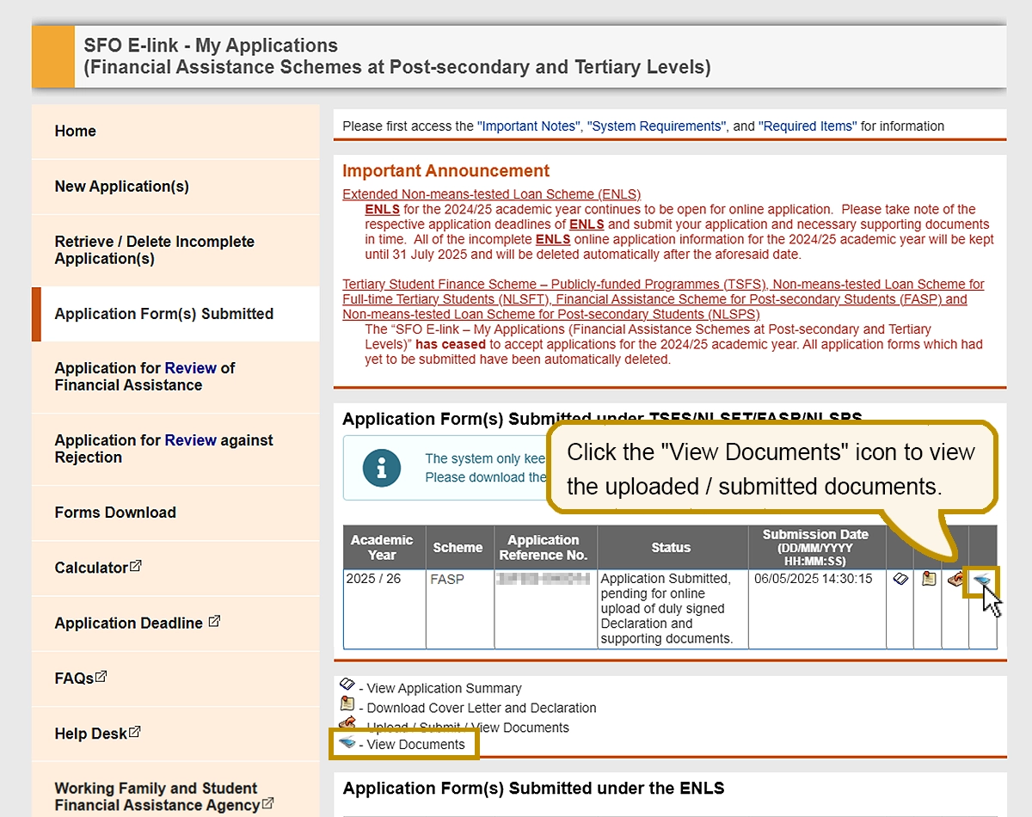The width and height of the screenshot is (1032, 817).
Task: Click the blue info icon in notice box
Action: 382,468
